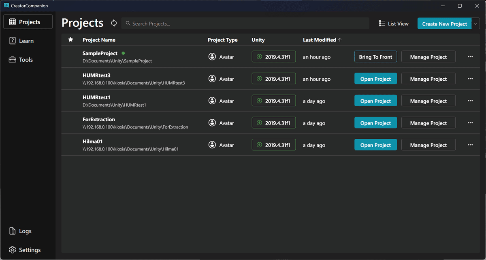Click Unity version 2019.4.31f1 for SampleProject
Screen dimensions: 486x260
pyautogui.click(x=274, y=57)
